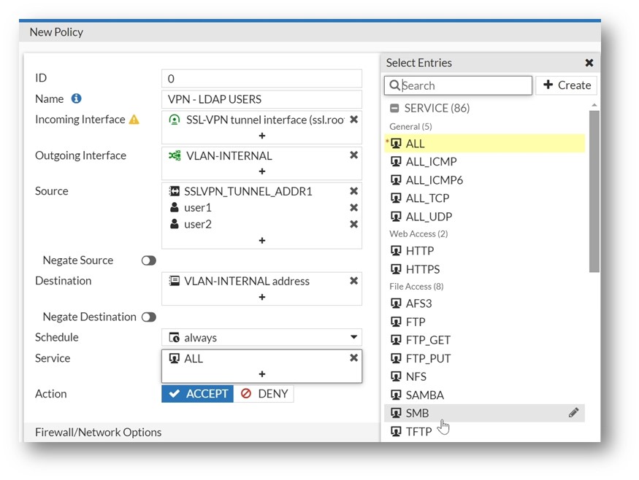Click the Create button in Select Entries
This screenshot has width=639, height=480.
coord(567,85)
